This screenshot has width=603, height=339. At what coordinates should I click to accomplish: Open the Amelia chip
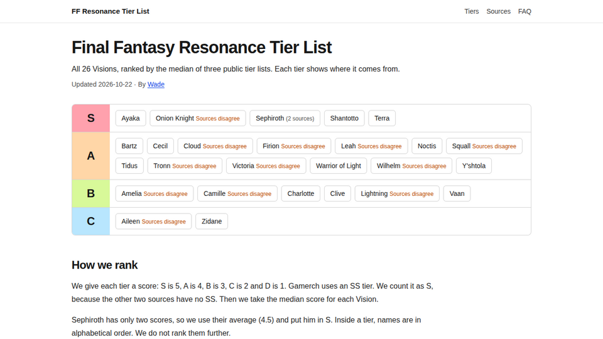(155, 193)
